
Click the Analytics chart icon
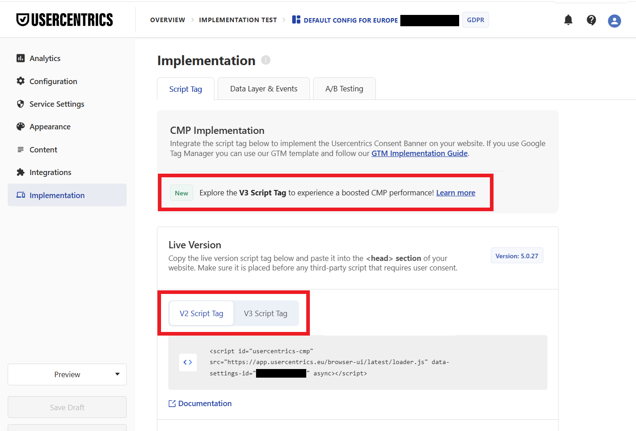pyautogui.click(x=20, y=58)
